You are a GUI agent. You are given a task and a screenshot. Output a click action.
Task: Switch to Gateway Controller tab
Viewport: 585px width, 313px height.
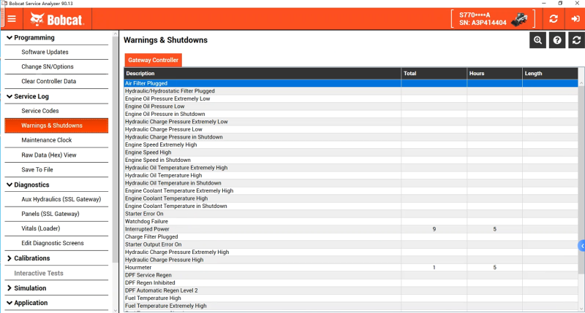pyautogui.click(x=153, y=60)
